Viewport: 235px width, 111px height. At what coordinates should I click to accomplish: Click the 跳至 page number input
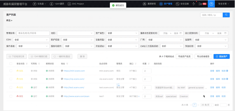coord(223,105)
